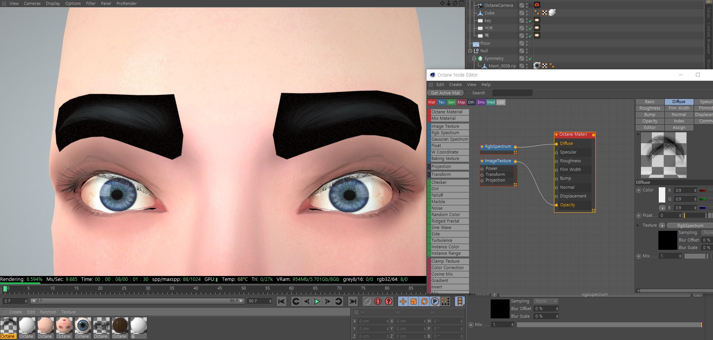Click the white Diffuse color swatch
This screenshot has height=340, width=713.
(662, 195)
